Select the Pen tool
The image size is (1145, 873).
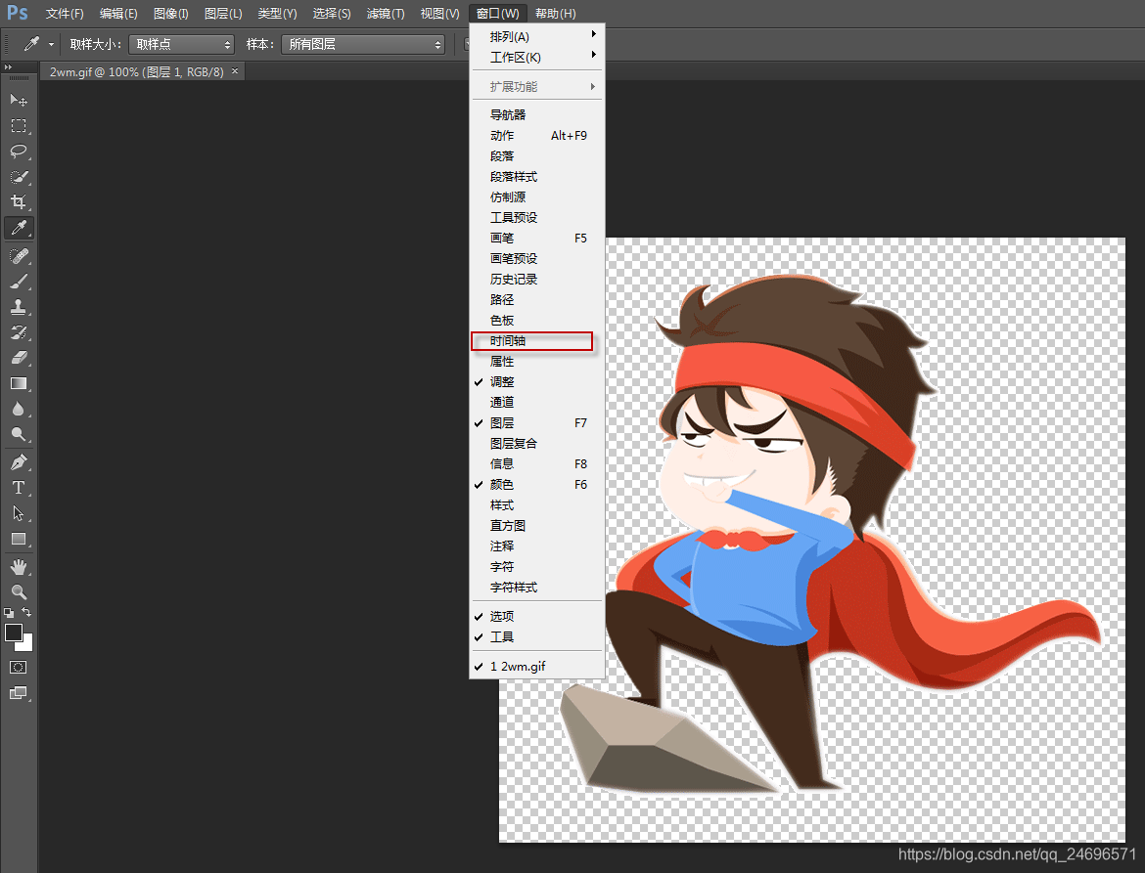(19, 462)
